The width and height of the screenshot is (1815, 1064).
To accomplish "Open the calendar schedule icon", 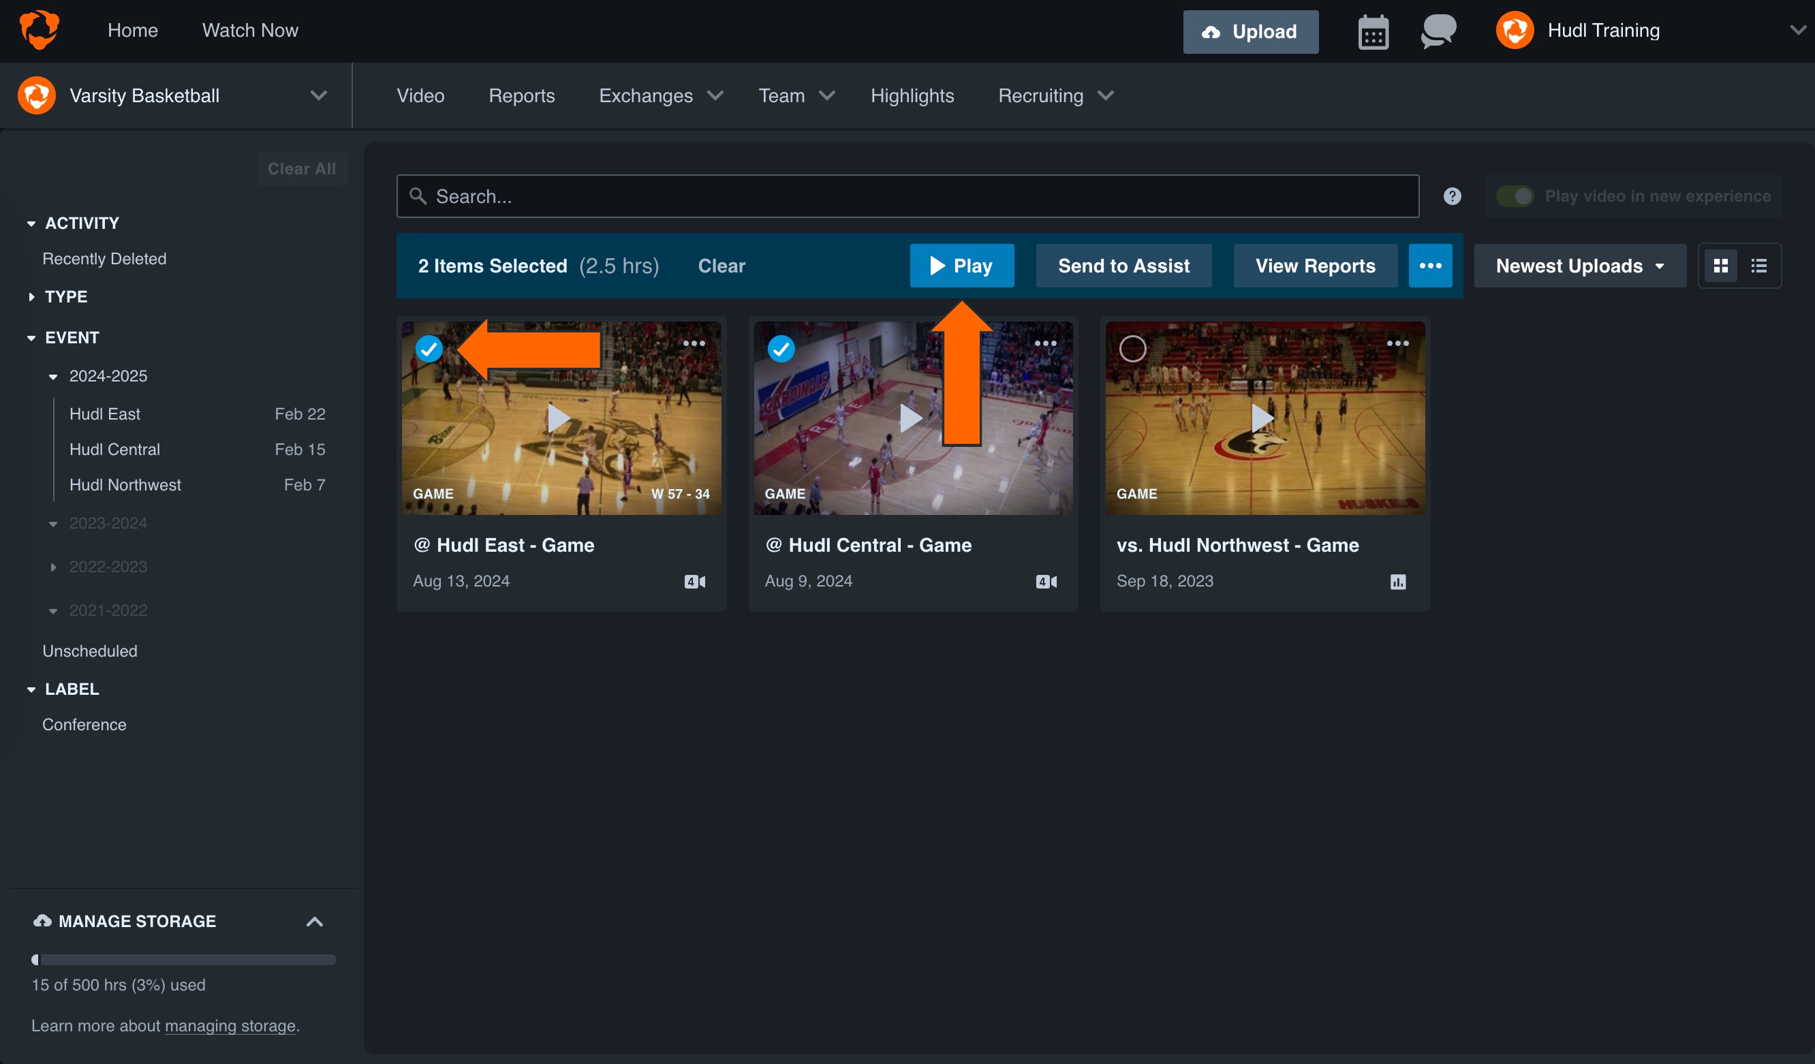I will pos(1371,31).
